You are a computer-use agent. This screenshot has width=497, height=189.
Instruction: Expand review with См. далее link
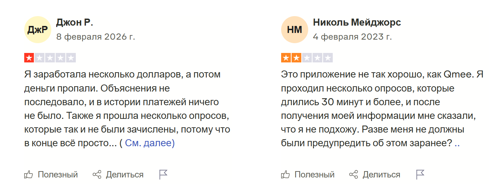coord(150,143)
